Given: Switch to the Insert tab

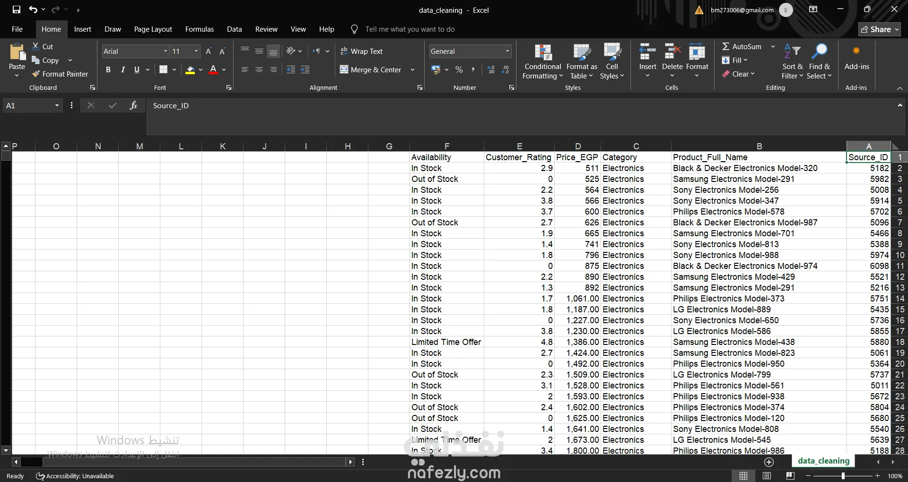Looking at the screenshot, I should 83,29.
